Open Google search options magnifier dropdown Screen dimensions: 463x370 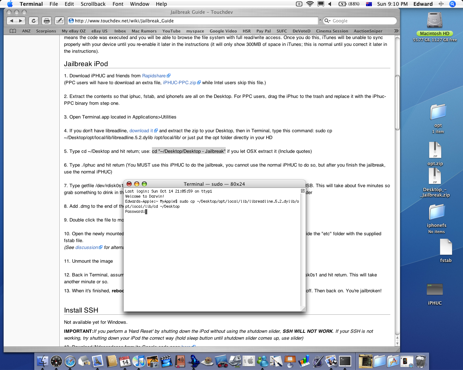(328, 21)
